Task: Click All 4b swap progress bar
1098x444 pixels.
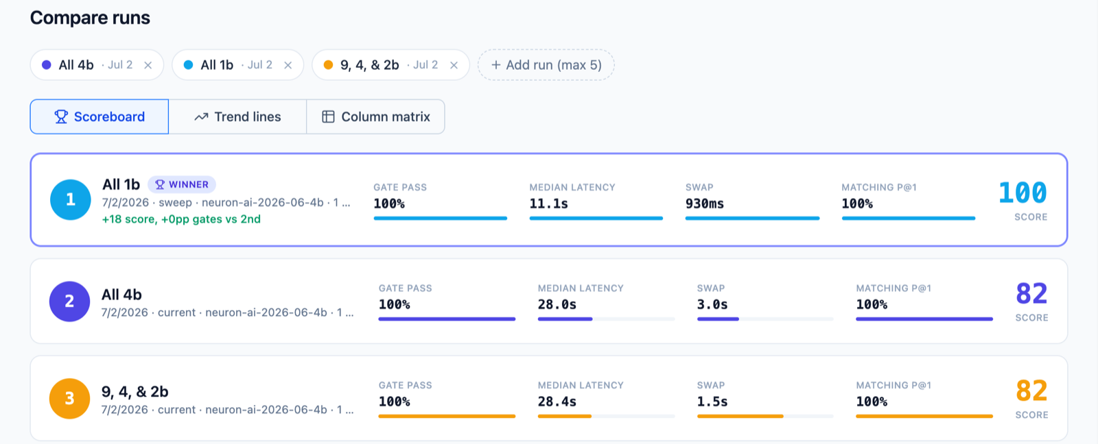Action: point(765,319)
